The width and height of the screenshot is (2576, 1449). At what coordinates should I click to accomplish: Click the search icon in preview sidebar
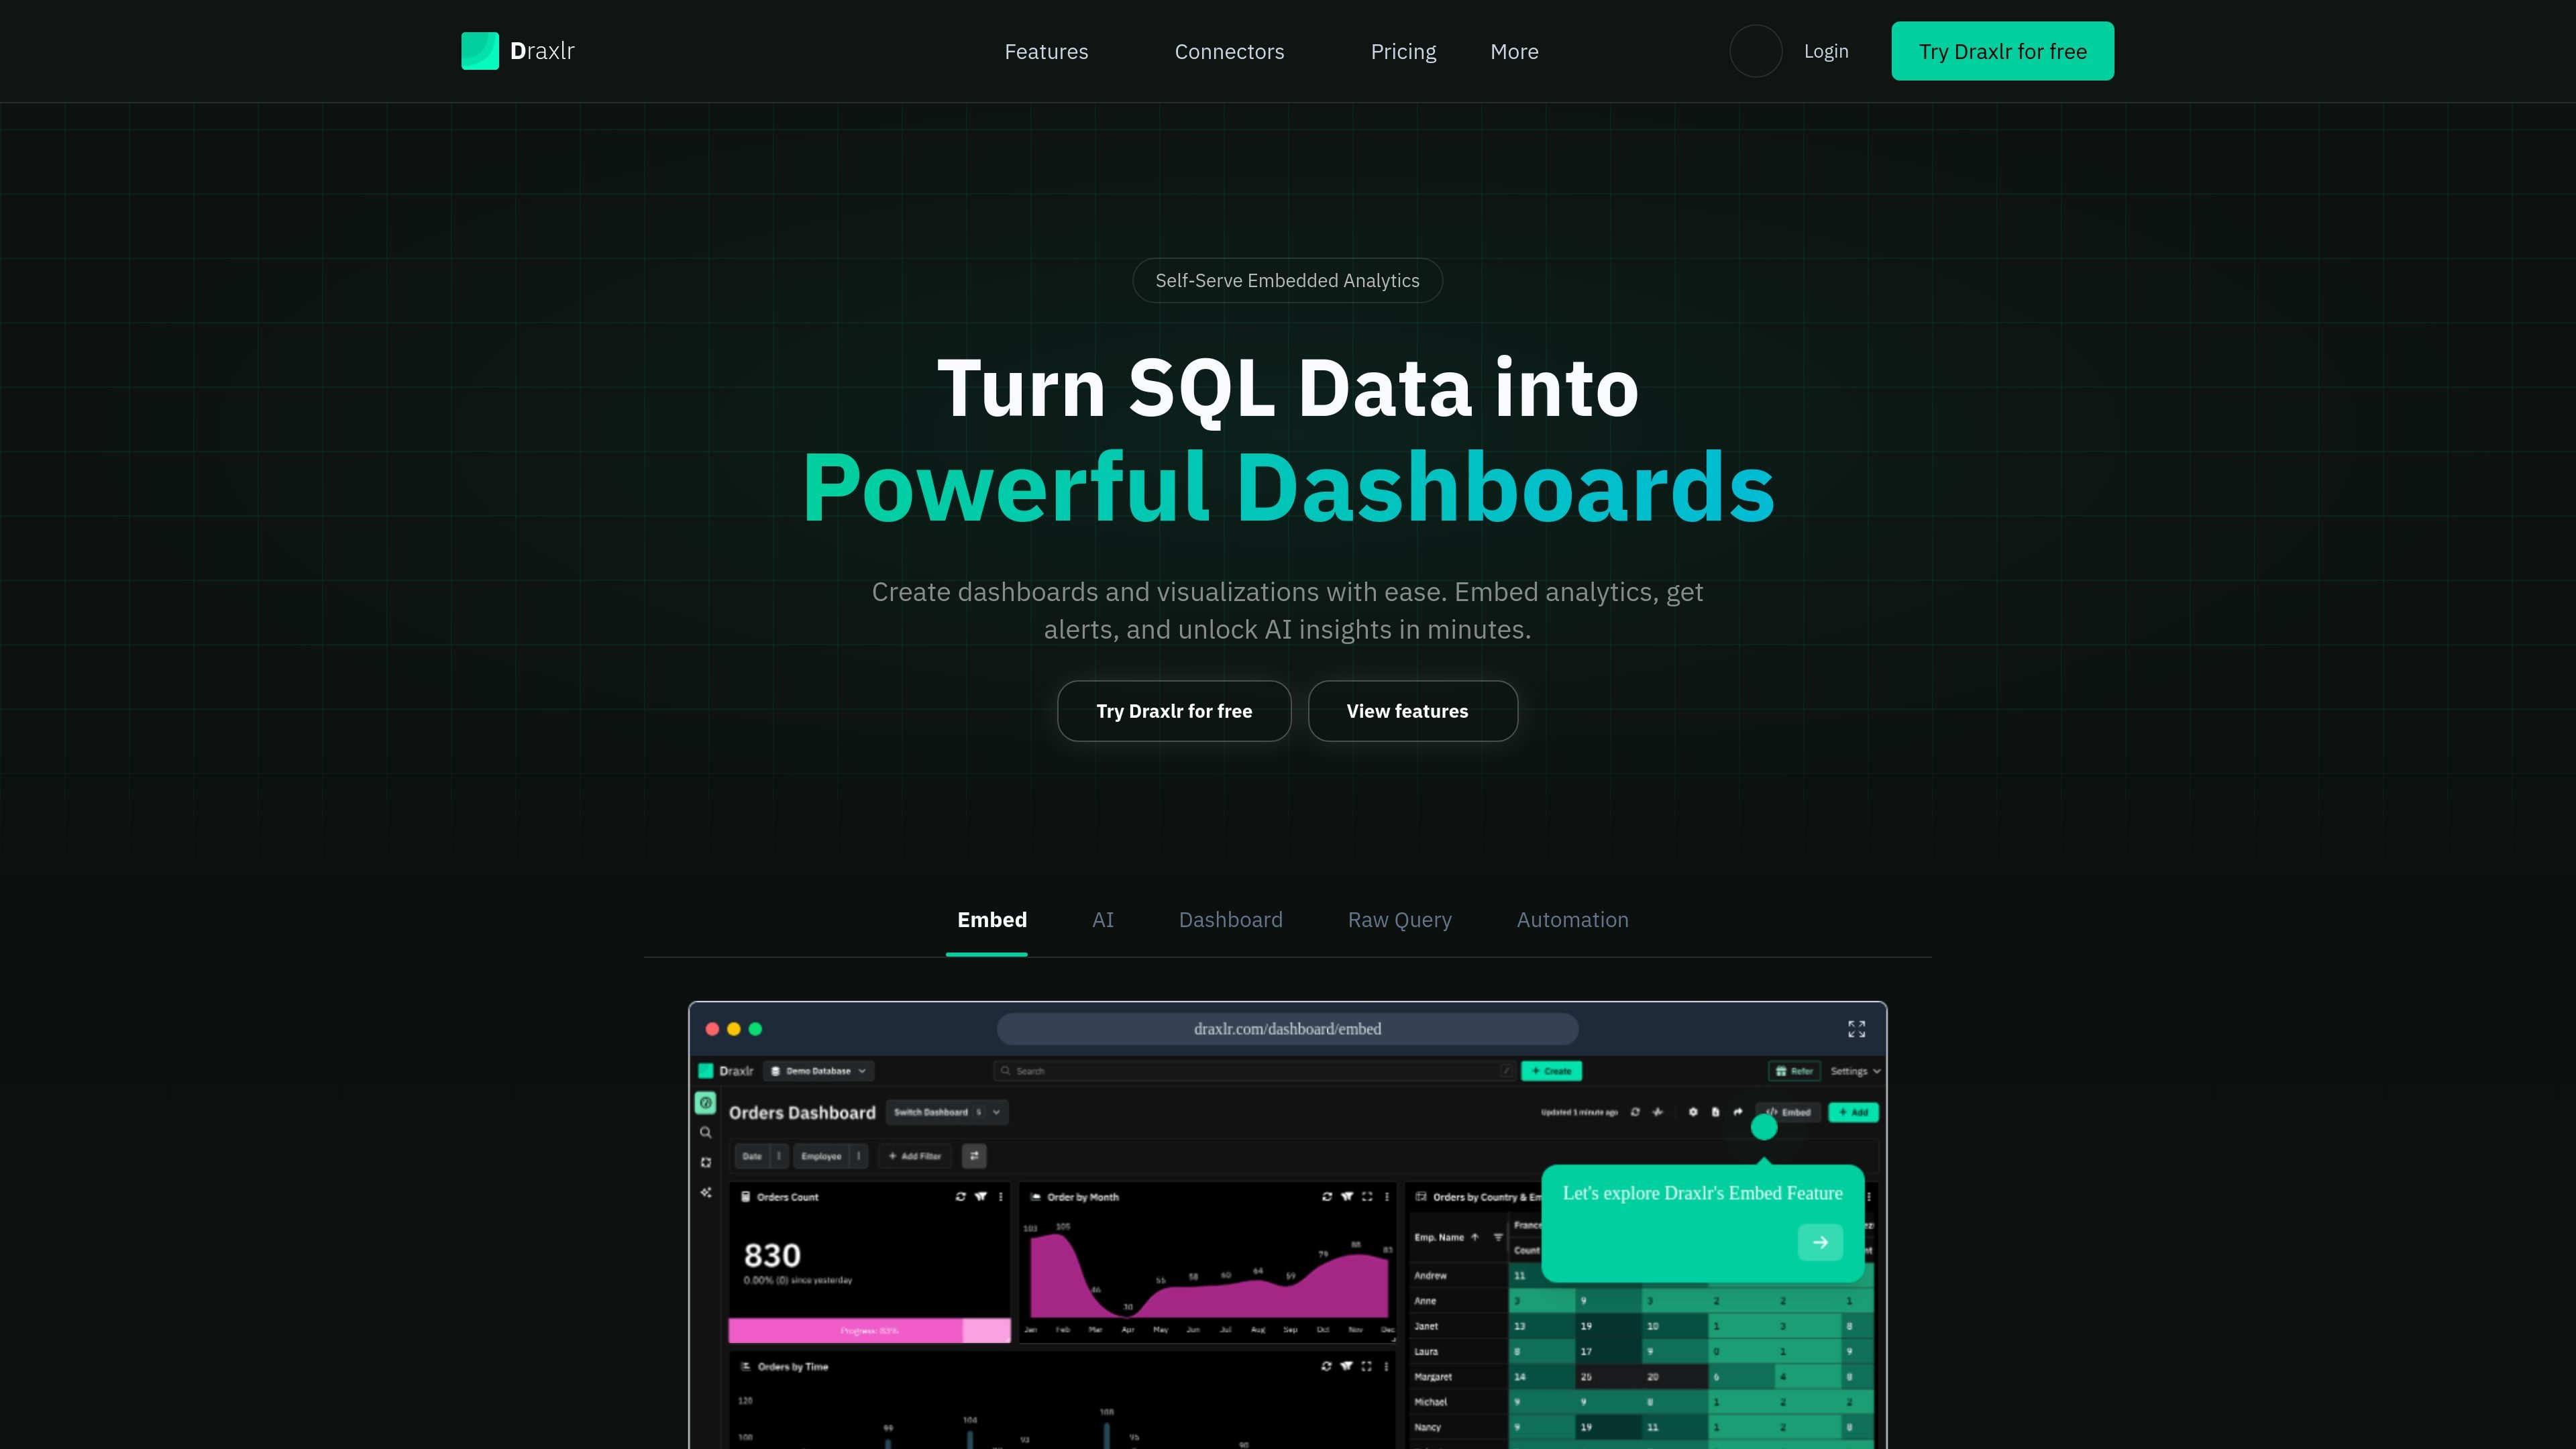point(706,1132)
